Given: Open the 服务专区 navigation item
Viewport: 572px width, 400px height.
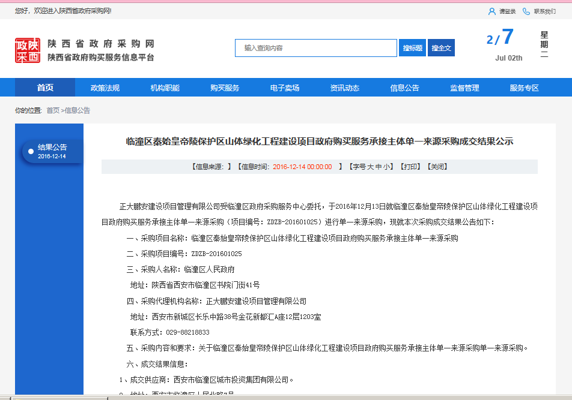Looking at the screenshot, I should [x=525, y=88].
